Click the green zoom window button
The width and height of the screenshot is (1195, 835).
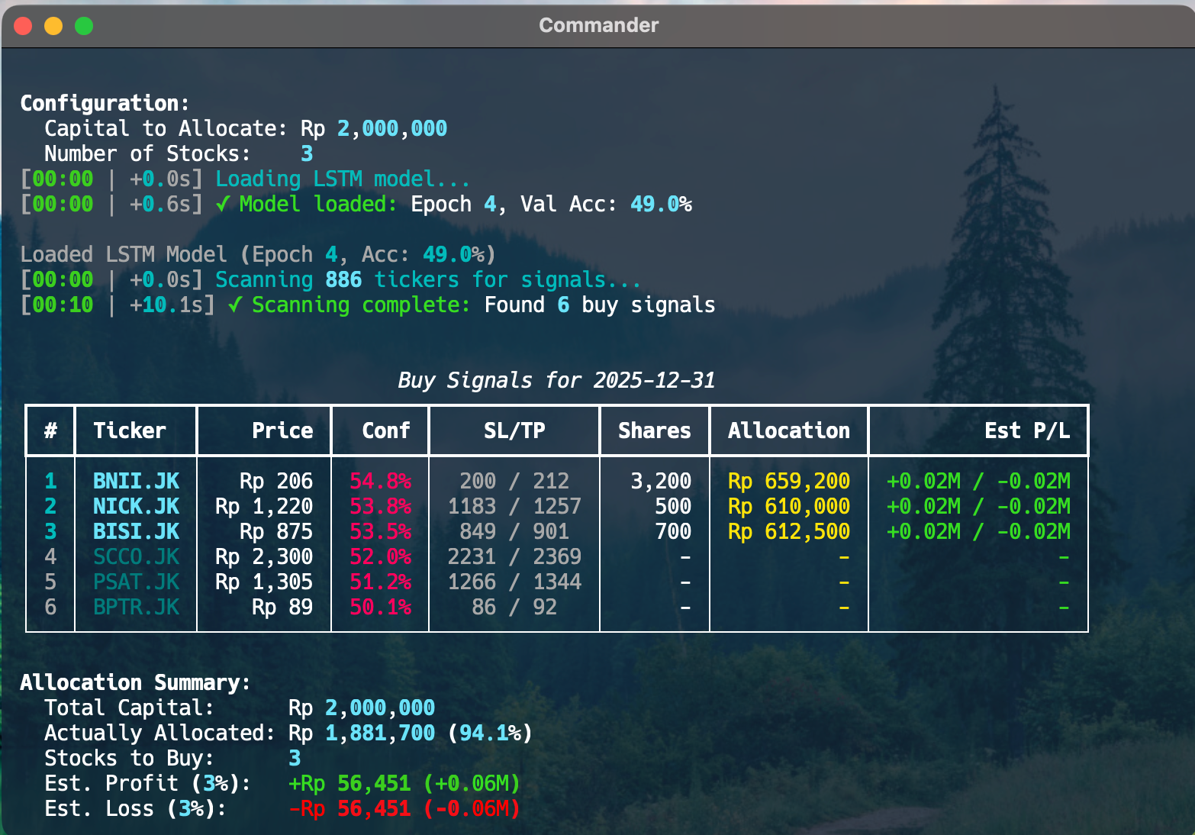84,26
